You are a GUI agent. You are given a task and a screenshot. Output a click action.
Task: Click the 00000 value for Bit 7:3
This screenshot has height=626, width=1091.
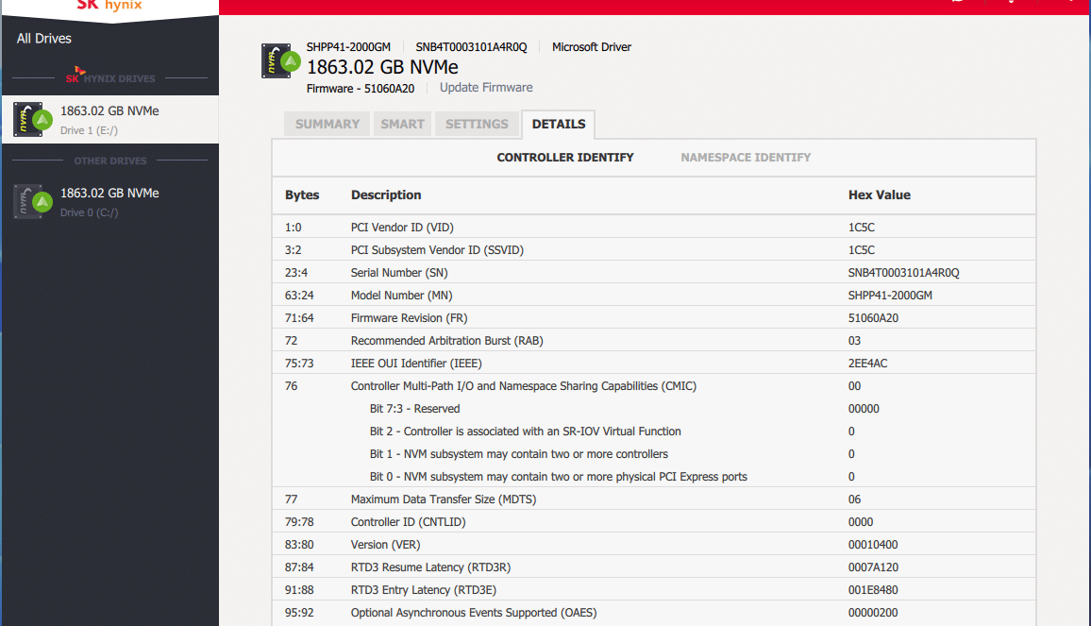coord(864,409)
